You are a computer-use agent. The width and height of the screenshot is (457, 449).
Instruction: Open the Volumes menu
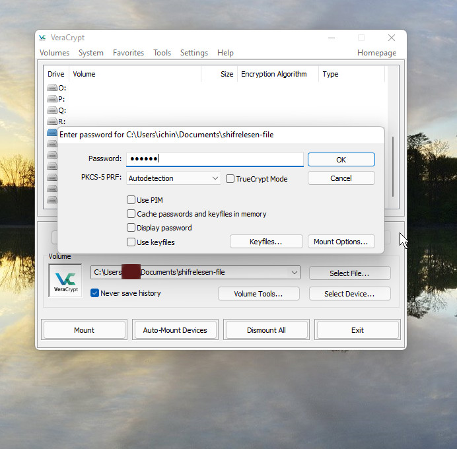point(55,53)
